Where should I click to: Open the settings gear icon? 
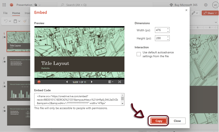tap(206, 5)
